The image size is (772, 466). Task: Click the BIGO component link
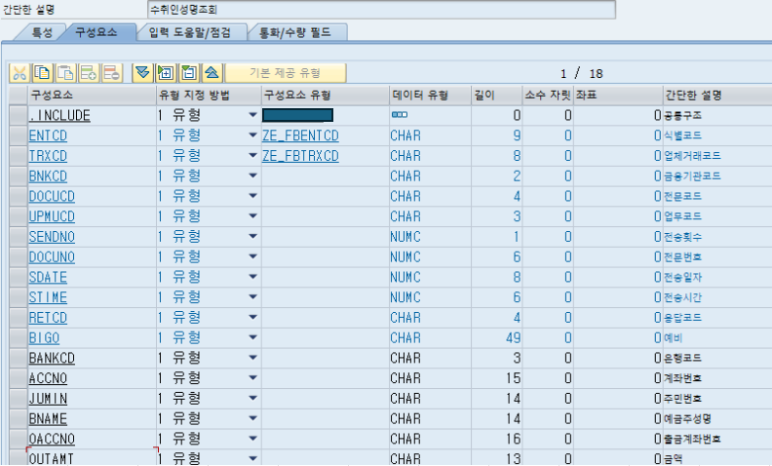44,337
